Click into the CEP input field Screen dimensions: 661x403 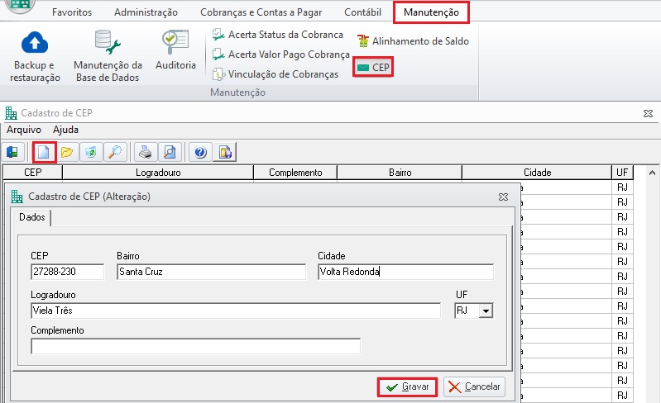pos(68,272)
